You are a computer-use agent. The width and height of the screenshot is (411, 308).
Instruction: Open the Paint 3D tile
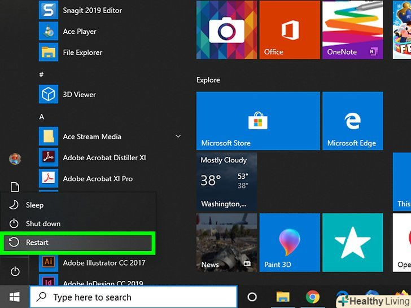tap(289, 242)
